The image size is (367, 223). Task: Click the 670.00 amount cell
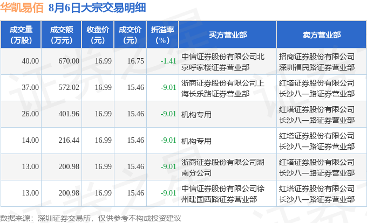point(69,61)
